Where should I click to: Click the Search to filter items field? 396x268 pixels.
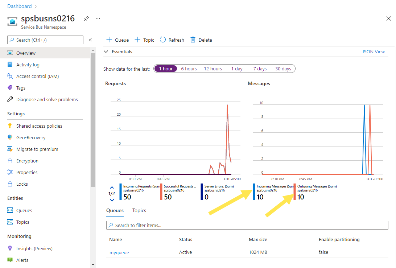click(x=247, y=225)
